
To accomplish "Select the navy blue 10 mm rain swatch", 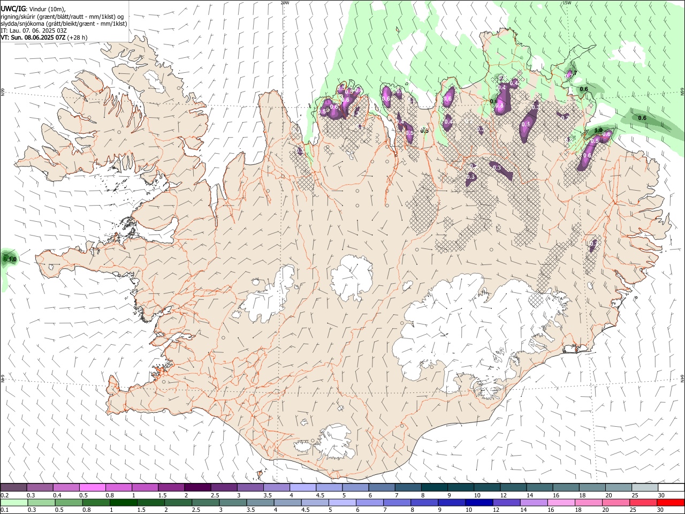I will coord(479,502).
